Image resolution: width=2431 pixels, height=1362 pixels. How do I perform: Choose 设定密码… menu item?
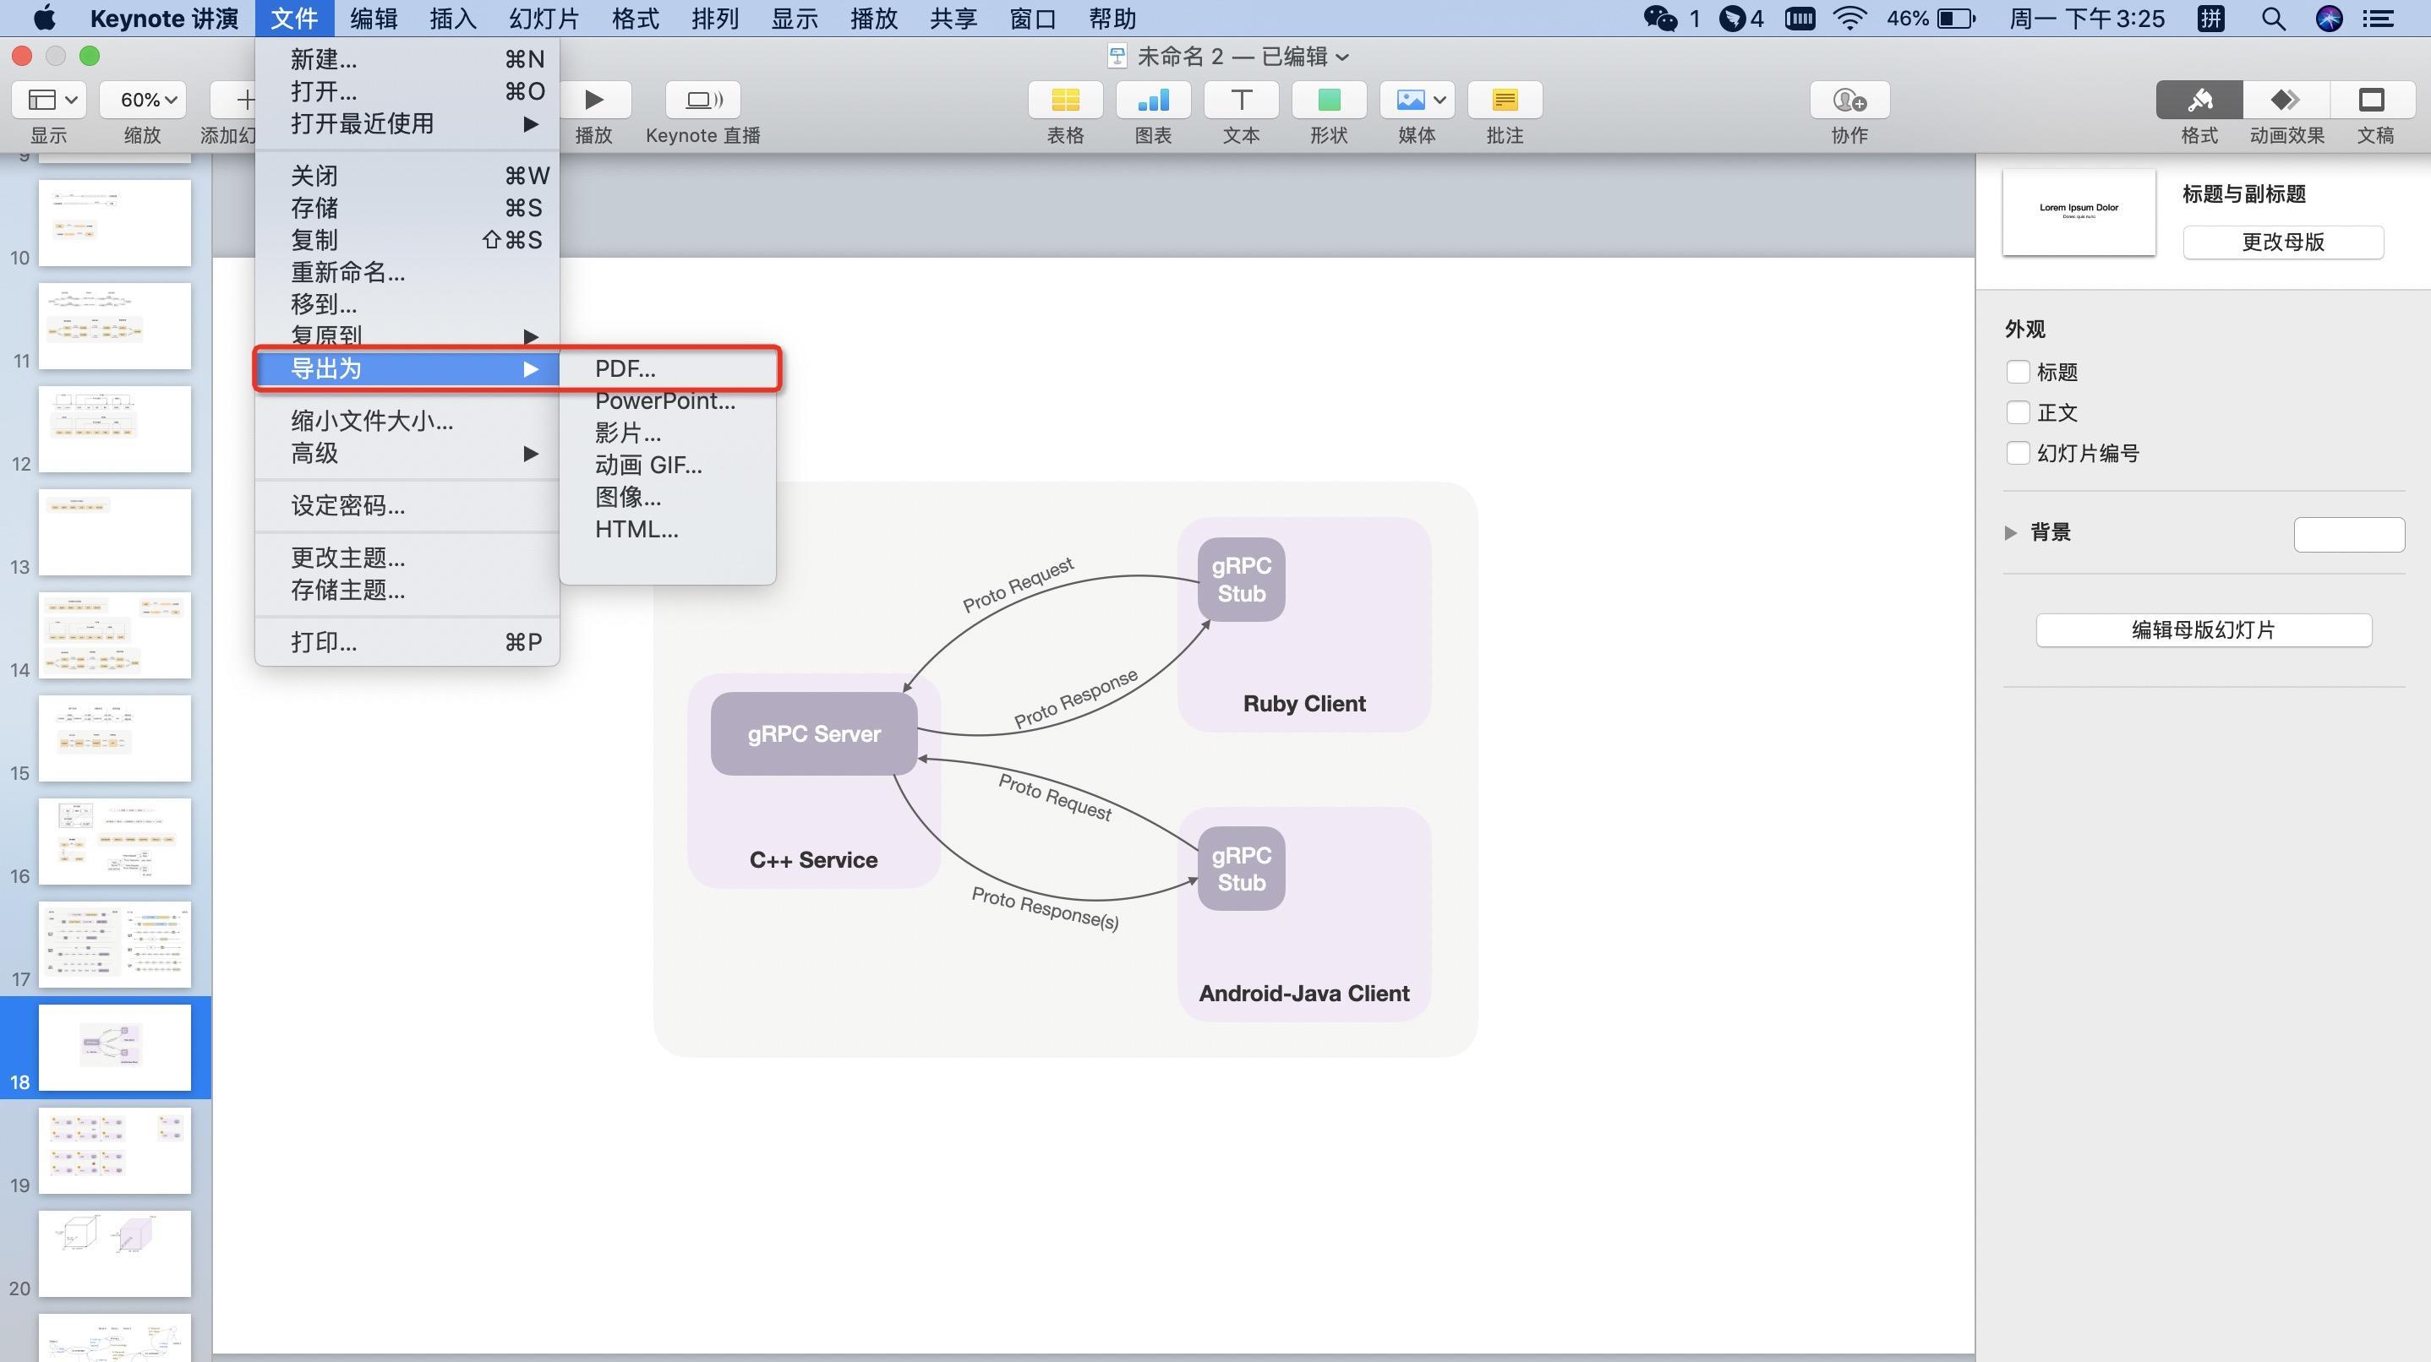coord(407,505)
